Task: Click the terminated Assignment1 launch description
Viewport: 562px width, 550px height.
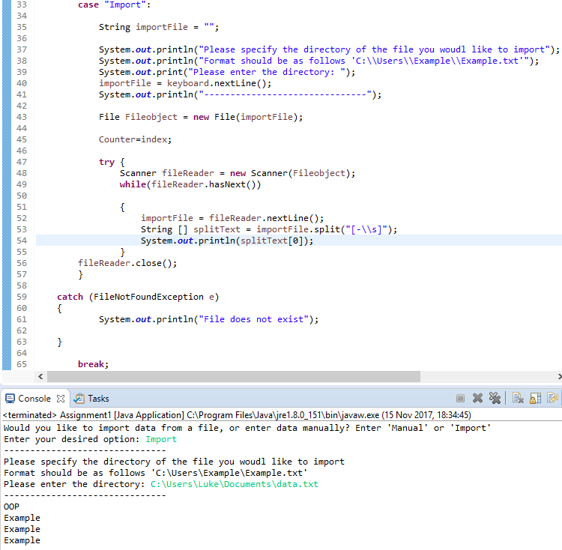Action: click(237, 415)
